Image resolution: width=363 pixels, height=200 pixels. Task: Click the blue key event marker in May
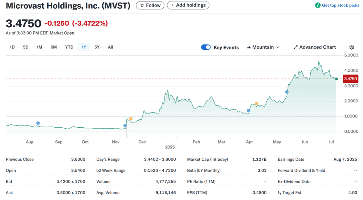coord(287,92)
